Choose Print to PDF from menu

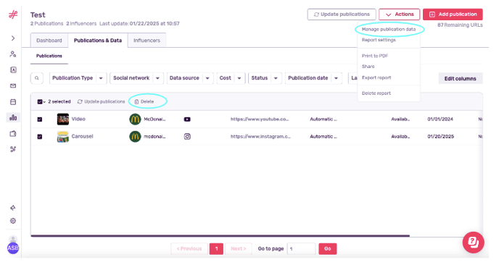pos(375,56)
